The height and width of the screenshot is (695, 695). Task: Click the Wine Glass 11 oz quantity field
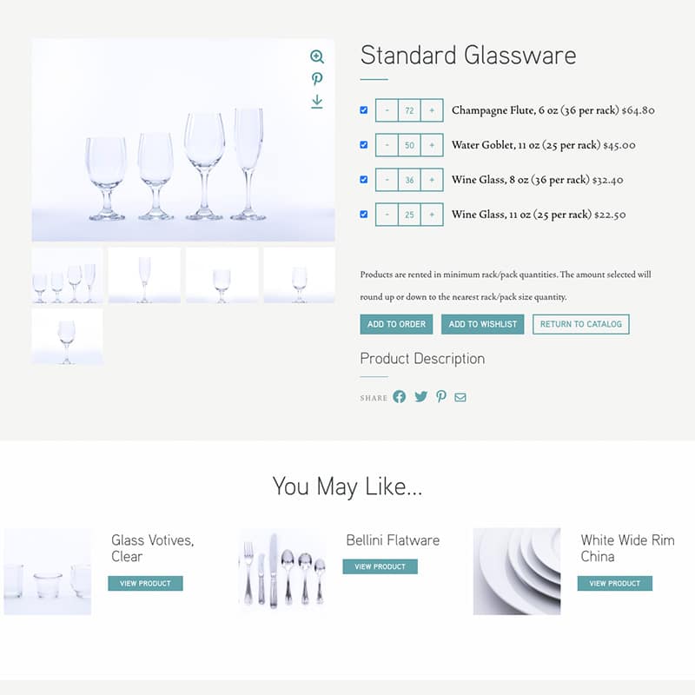coord(409,215)
